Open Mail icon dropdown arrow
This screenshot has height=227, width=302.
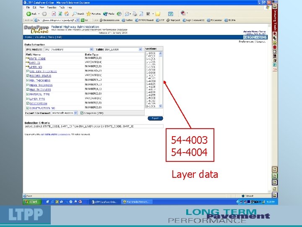[x=130, y=14]
